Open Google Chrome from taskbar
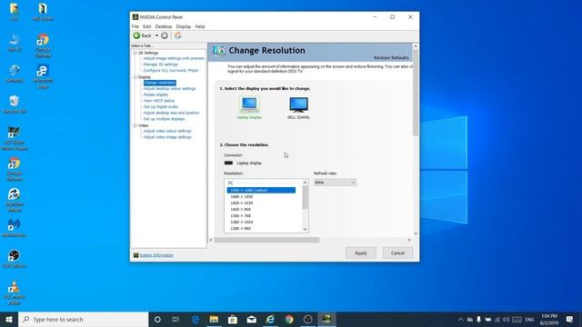The width and height of the screenshot is (582, 327). tap(289, 319)
